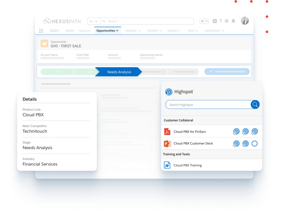Viewport: 282px width, 217px height.
Task: Open the Opportunities tab
Action: coord(108,31)
